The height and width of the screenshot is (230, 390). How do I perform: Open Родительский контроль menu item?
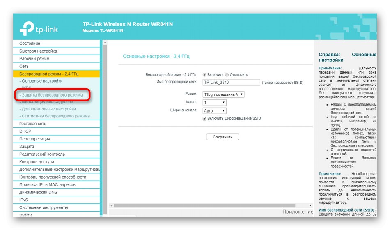click(57, 154)
